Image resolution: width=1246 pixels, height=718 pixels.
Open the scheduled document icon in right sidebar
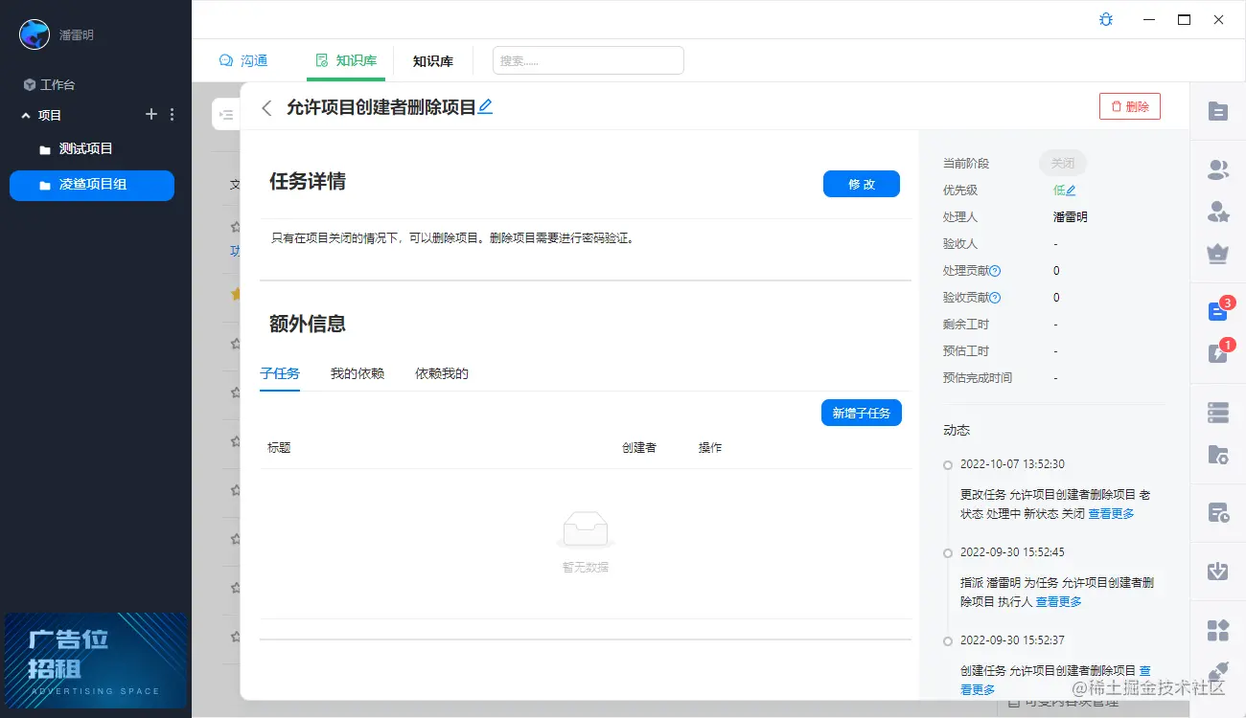[1218, 513]
